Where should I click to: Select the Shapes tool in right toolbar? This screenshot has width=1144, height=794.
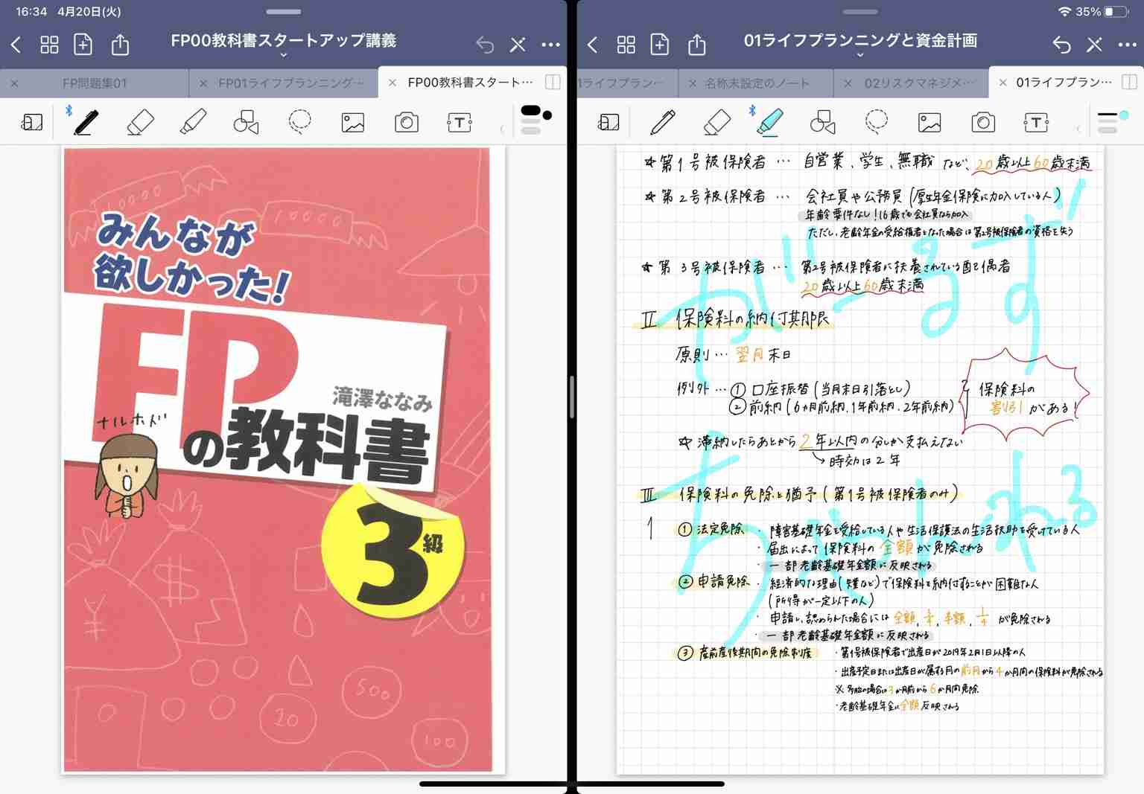pyautogui.click(x=822, y=122)
